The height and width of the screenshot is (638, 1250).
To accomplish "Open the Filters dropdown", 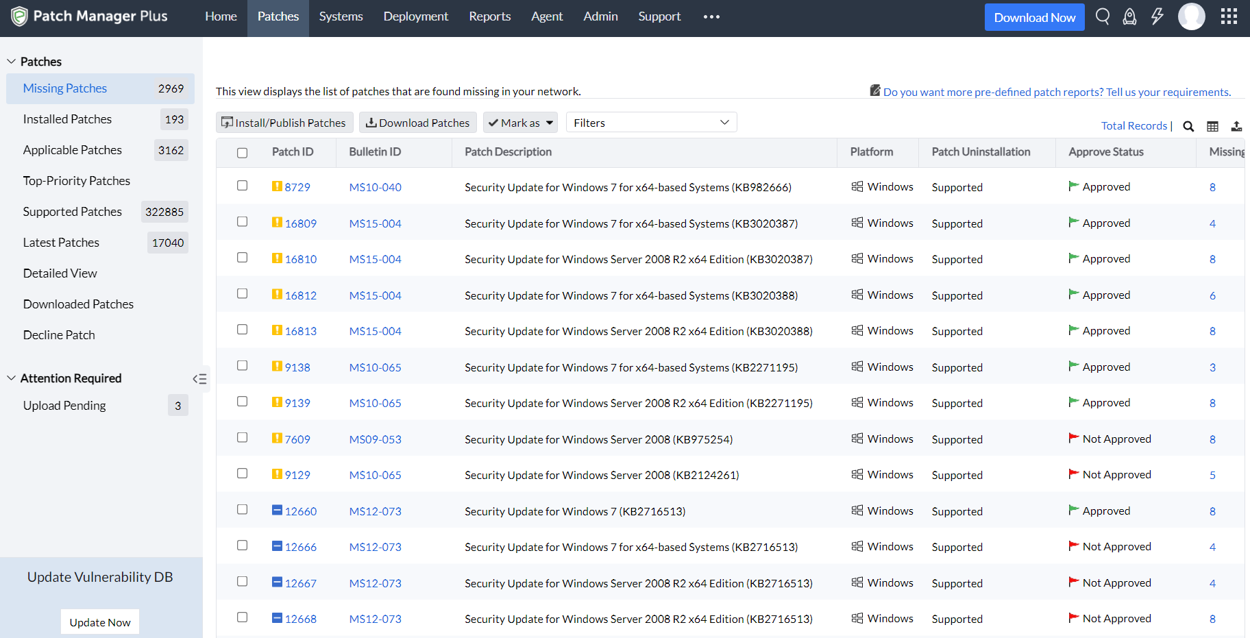I will tap(650, 123).
